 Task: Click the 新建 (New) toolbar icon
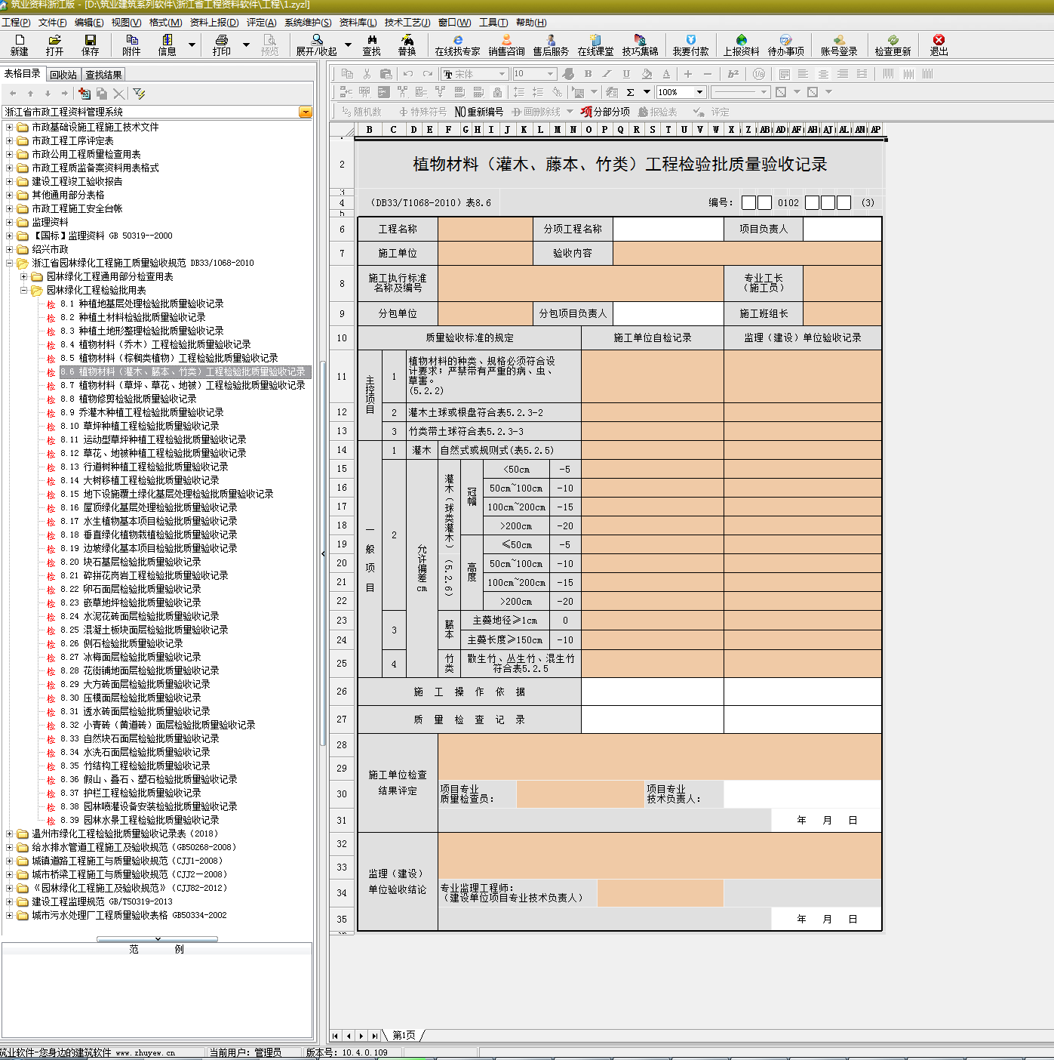19,45
